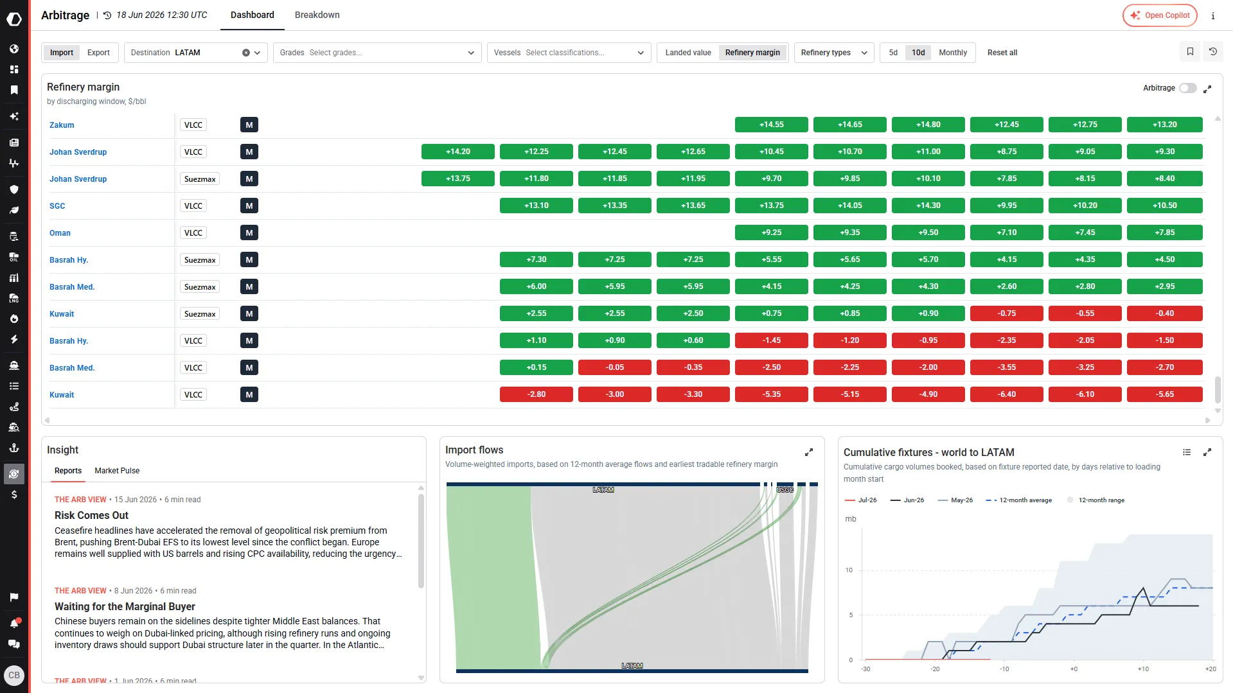Screen dimensions: 1233x693
Task: Open the Cumulative fixtures legend list icon
Action: click(x=1187, y=452)
